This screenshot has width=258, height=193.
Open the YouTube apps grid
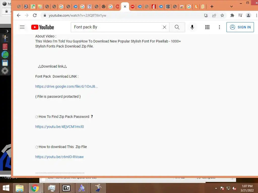(207, 27)
